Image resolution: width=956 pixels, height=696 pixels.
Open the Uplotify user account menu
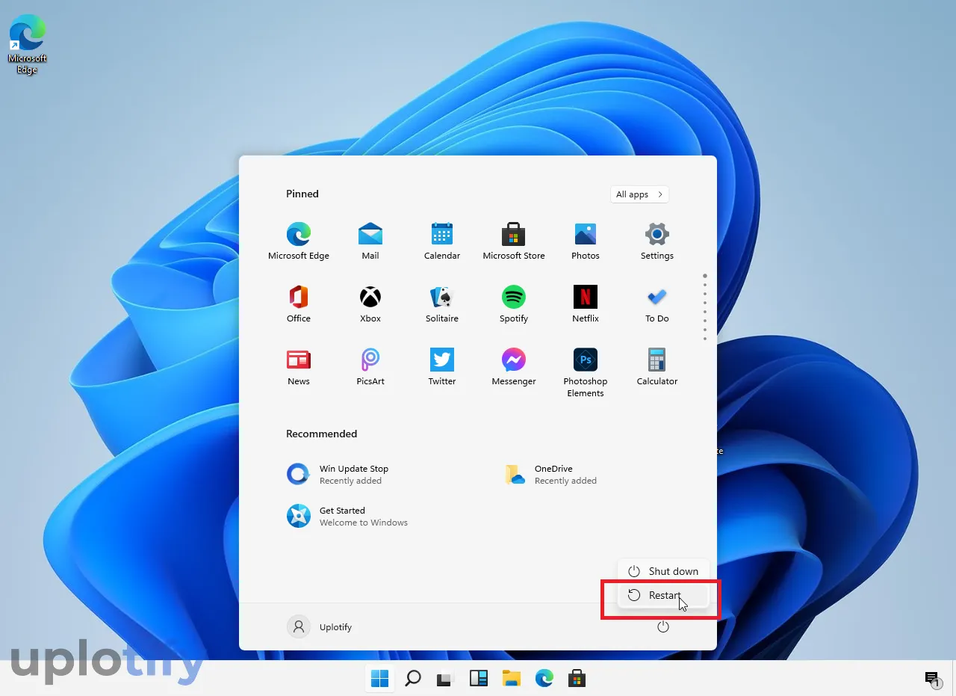coord(320,627)
